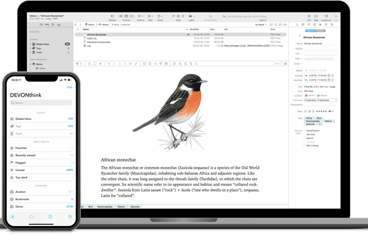Image resolution: width=368 pixels, height=235 pixels.
Task: Click the Nature breadcrumb in the path bar
Action: click(104, 24)
